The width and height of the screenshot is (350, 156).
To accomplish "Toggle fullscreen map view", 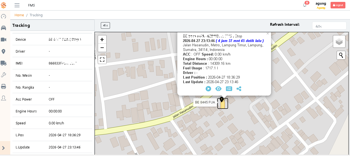I will click(102, 60).
